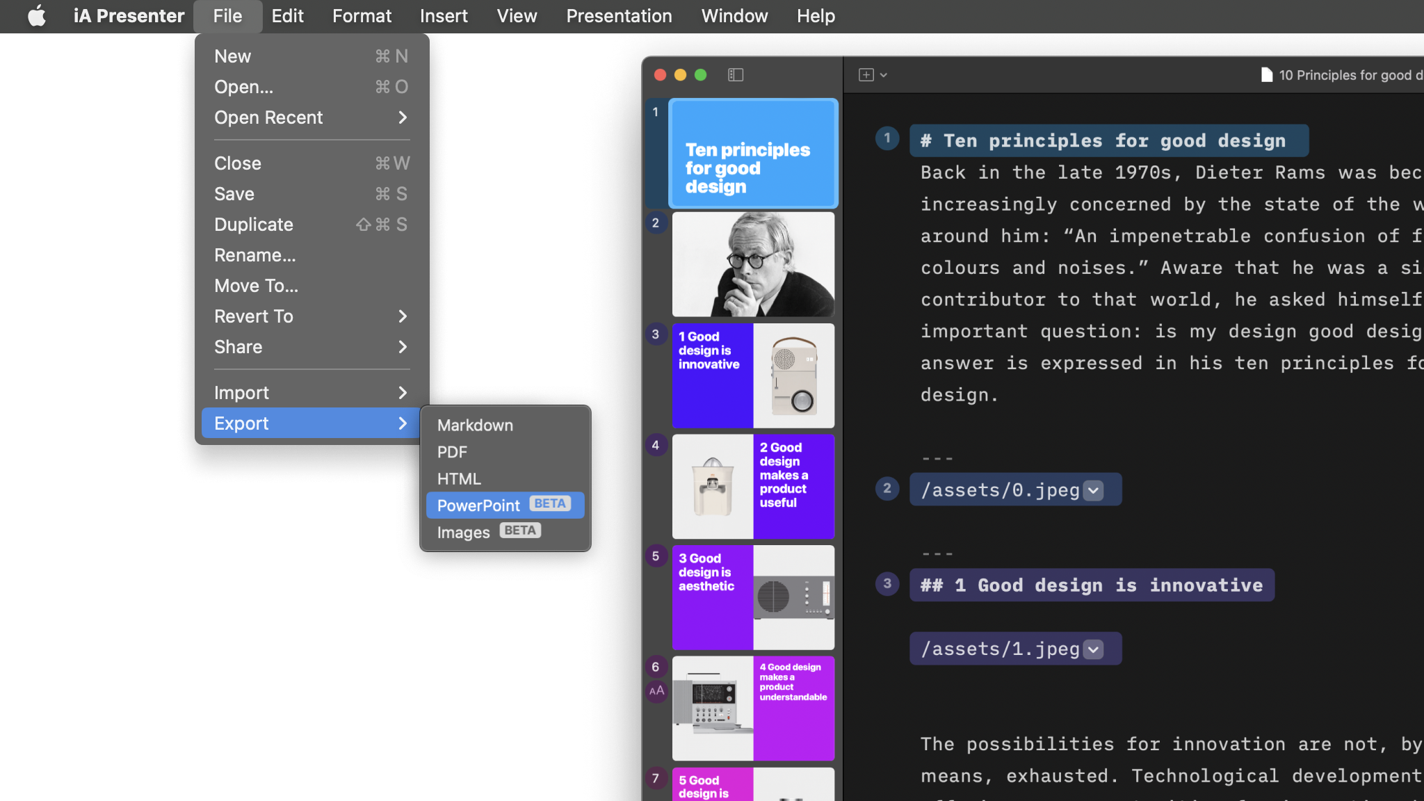Image resolution: width=1424 pixels, height=801 pixels.
Task: Select slide 3 innovative thumbnail
Action: click(753, 375)
